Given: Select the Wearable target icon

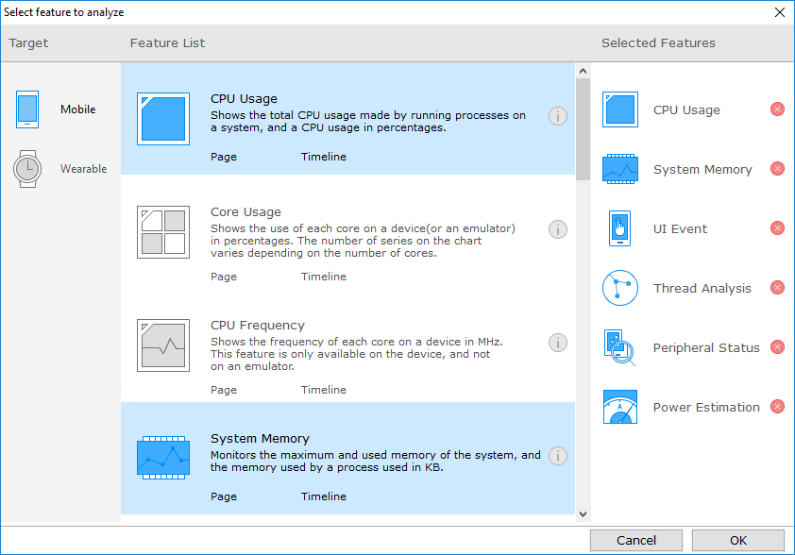Looking at the screenshot, I should (26, 168).
